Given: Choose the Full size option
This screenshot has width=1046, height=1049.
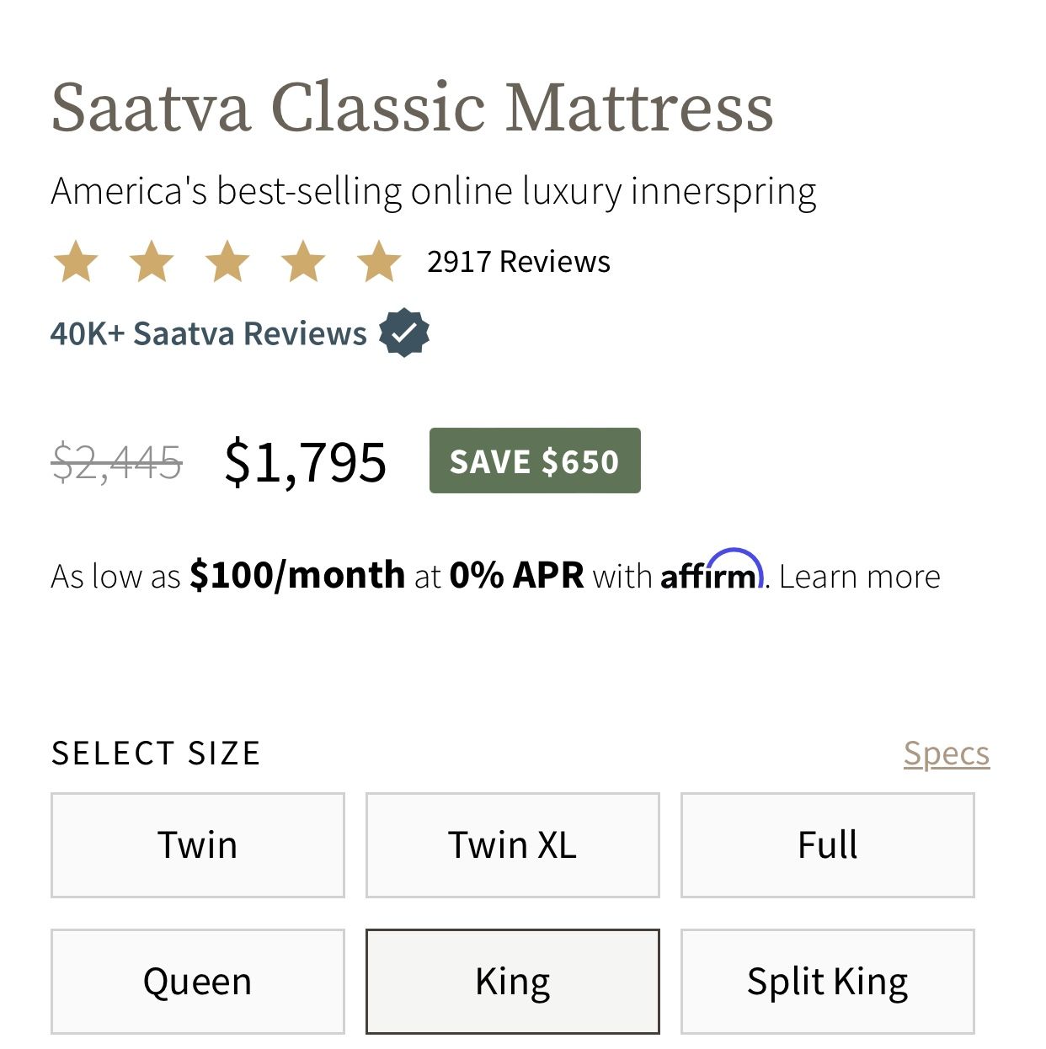Looking at the screenshot, I should click(827, 844).
